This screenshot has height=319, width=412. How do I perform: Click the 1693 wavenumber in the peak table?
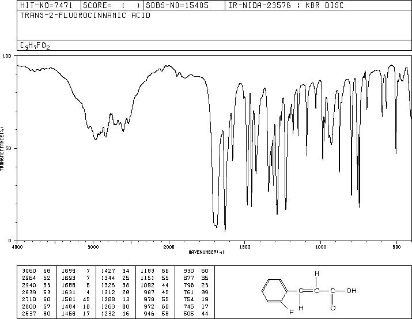(x=69, y=278)
